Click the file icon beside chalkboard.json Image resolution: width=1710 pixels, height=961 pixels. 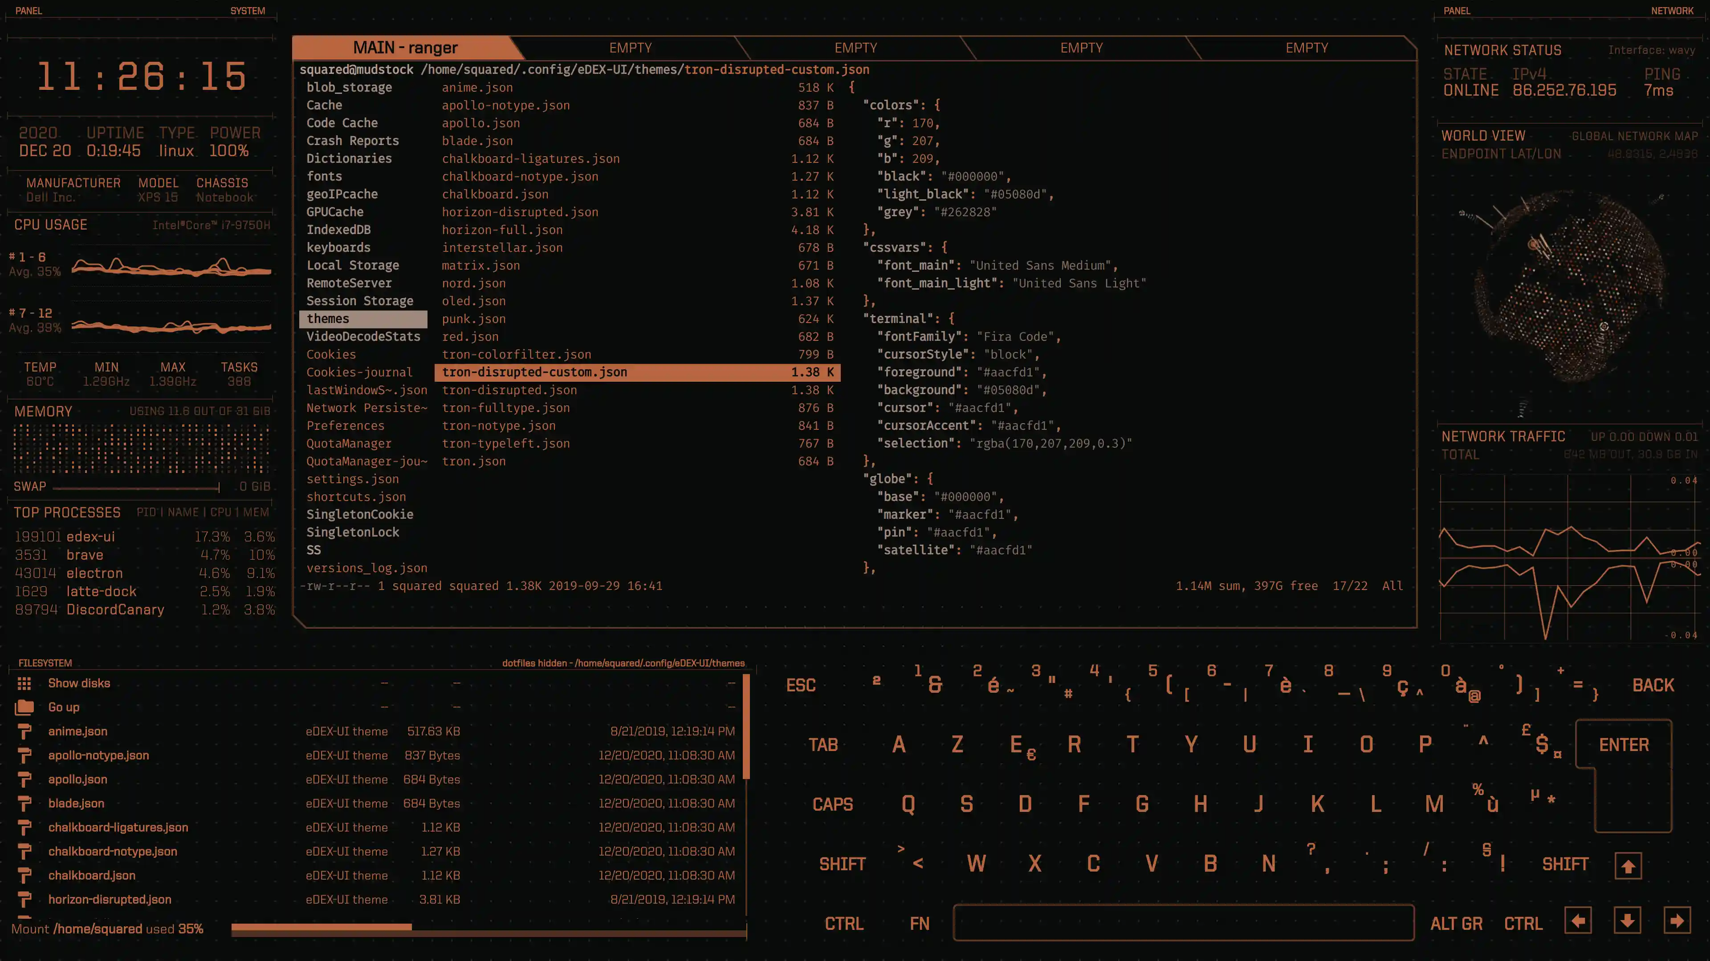[x=25, y=876]
